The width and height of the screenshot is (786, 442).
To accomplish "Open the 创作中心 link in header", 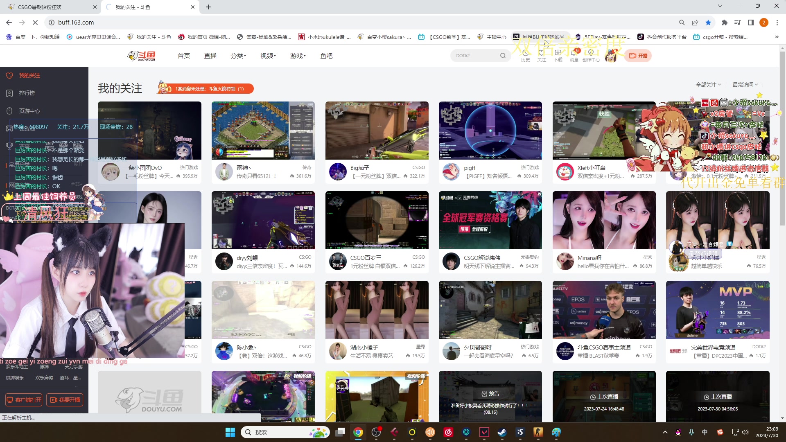I will [591, 56].
